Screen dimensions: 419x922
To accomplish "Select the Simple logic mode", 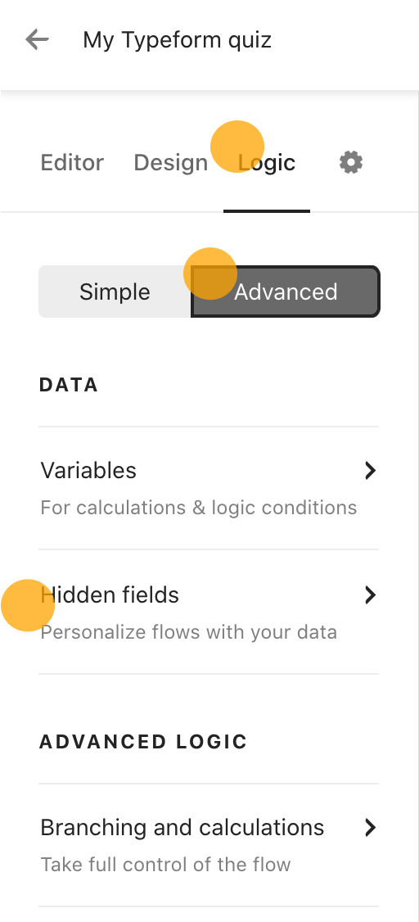I will pyautogui.click(x=115, y=292).
